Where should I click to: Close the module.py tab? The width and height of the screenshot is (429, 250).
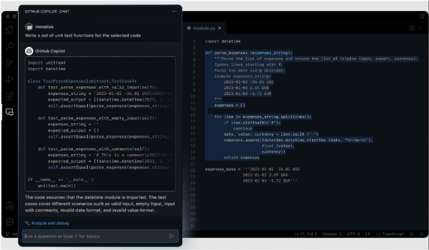click(x=220, y=27)
